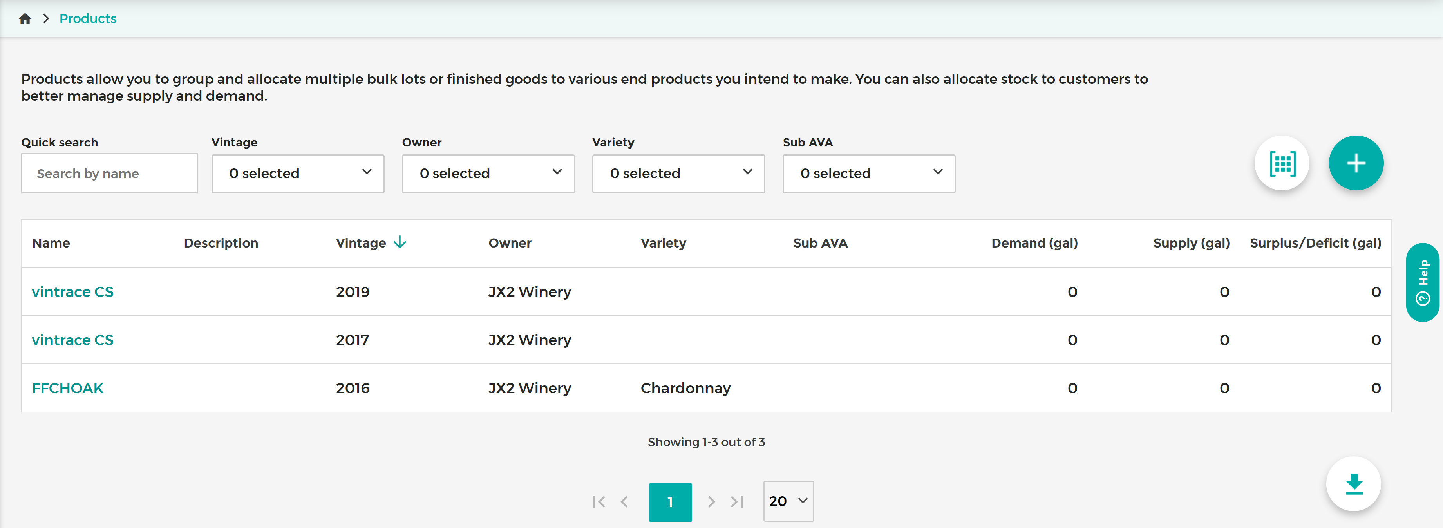1443x528 pixels.
Task: Click the download export icon
Action: tap(1354, 484)
